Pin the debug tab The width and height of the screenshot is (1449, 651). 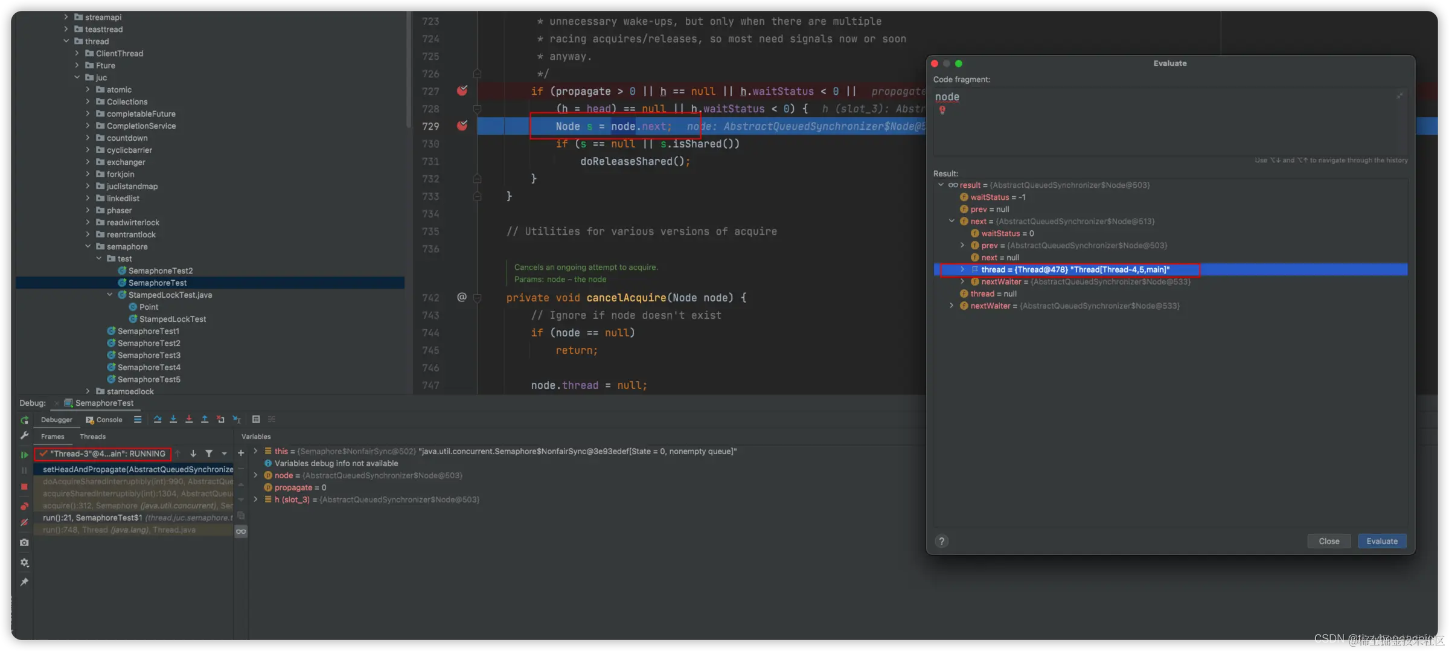pos(24,582)
